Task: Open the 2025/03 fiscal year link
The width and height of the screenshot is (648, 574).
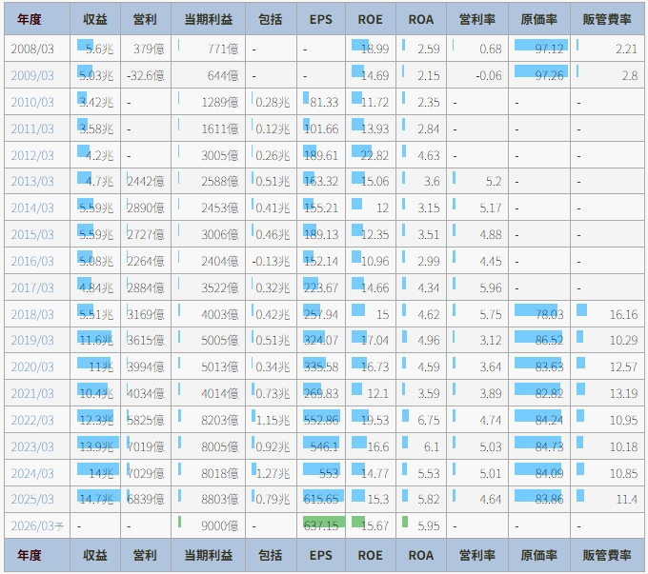Action: click(33, 499)
